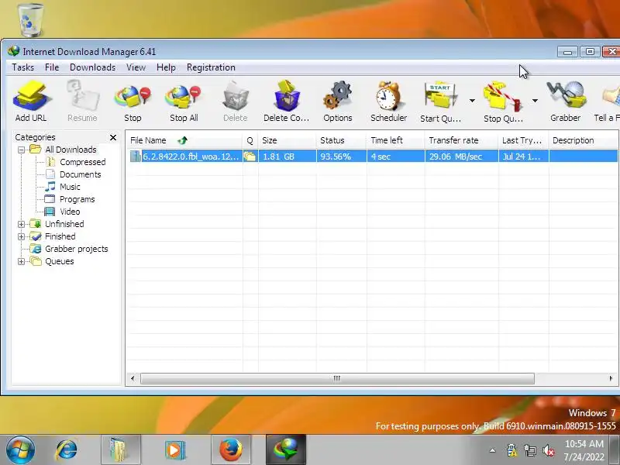Open the media player taskbar icon

click(x=175, y=450)
